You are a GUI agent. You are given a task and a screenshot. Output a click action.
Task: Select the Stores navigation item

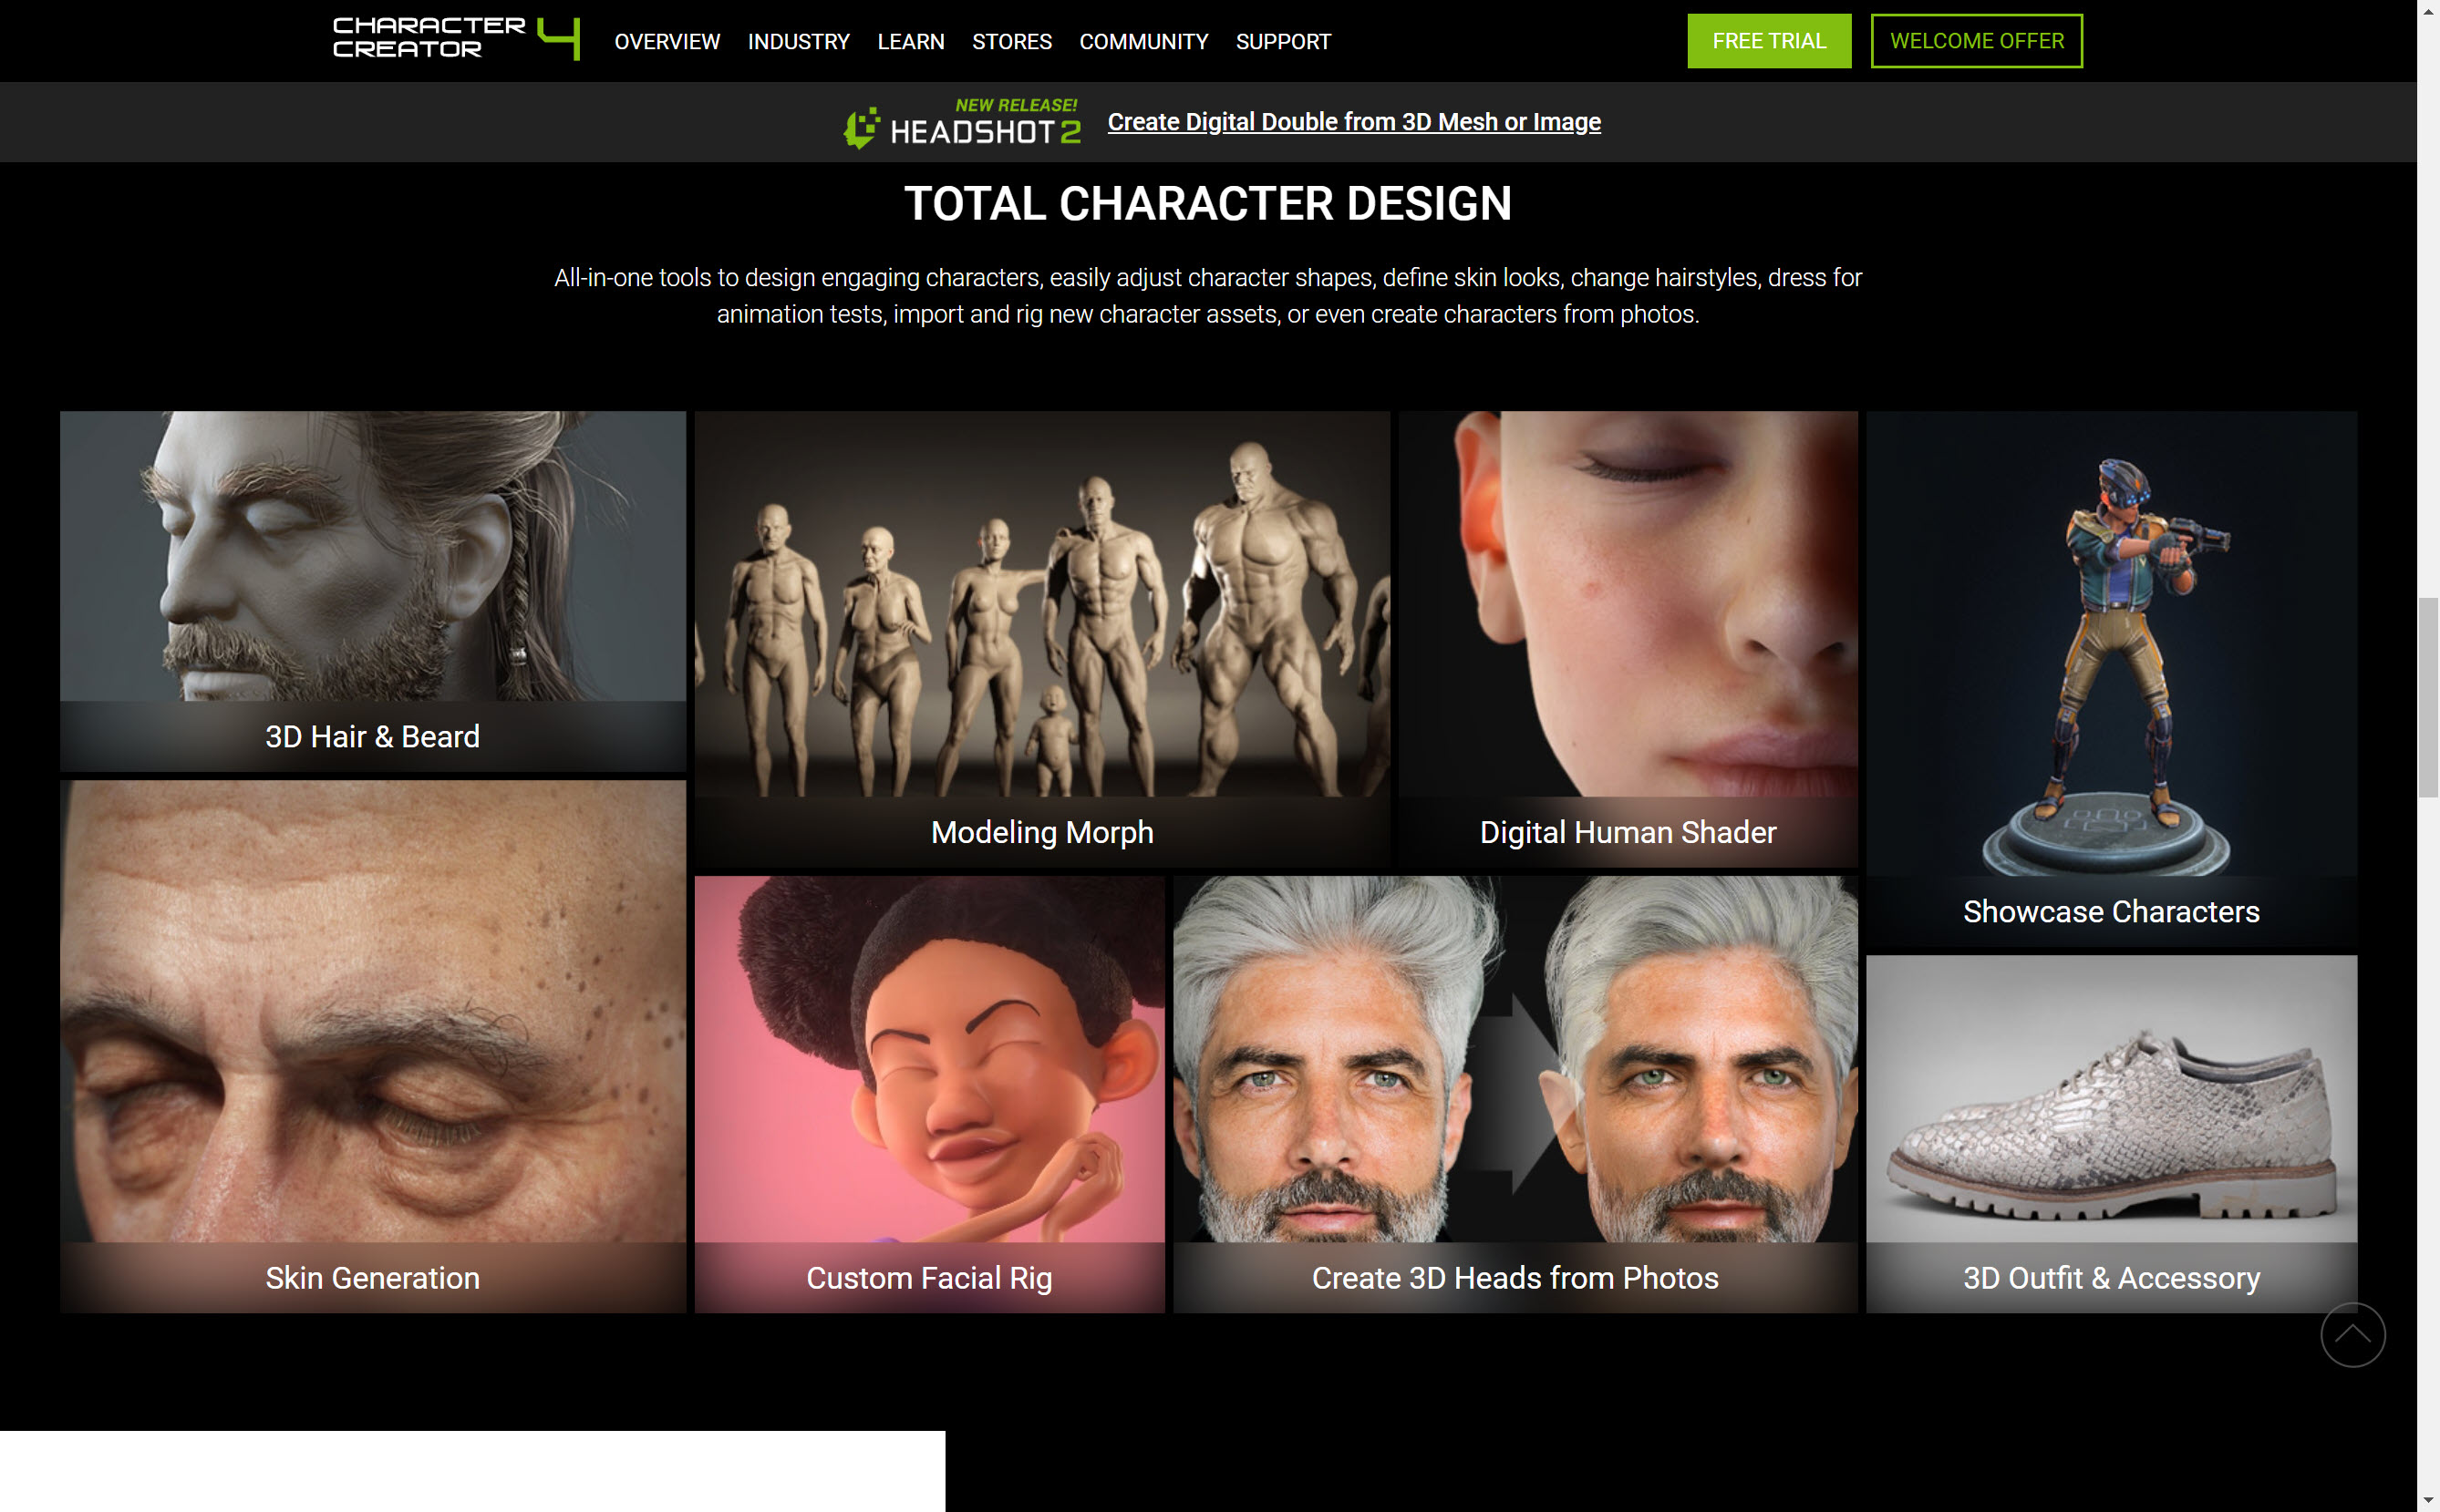pyautogui.click(x=1010, y=41)
